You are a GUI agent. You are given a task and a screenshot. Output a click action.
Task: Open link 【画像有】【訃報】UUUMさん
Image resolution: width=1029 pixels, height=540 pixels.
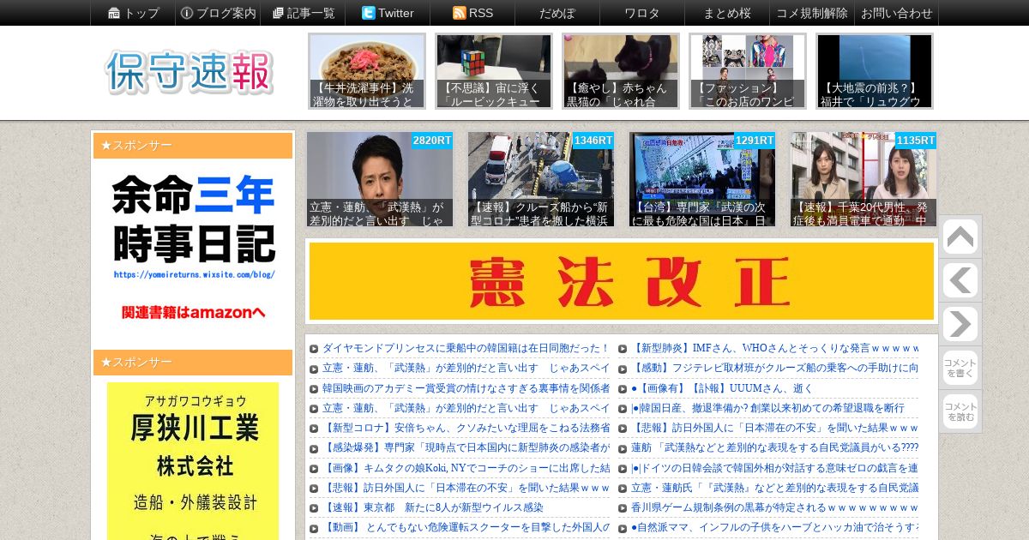[722, 388]
